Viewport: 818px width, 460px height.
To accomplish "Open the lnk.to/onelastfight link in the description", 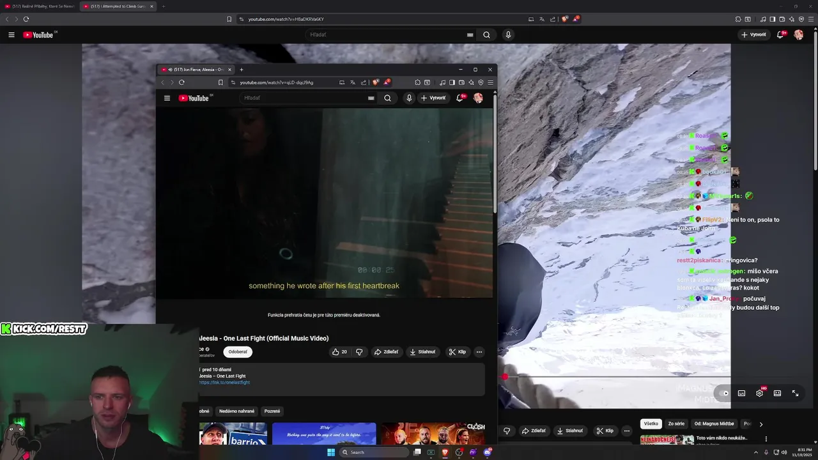I will [224, 382].
